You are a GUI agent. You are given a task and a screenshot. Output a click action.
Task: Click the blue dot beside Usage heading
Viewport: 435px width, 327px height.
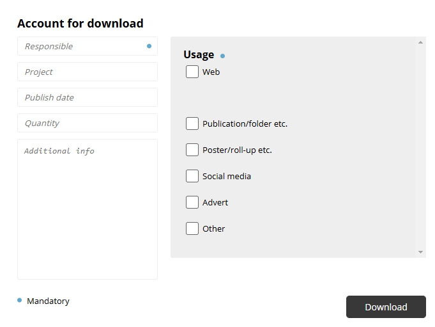(x=222, y=56)
